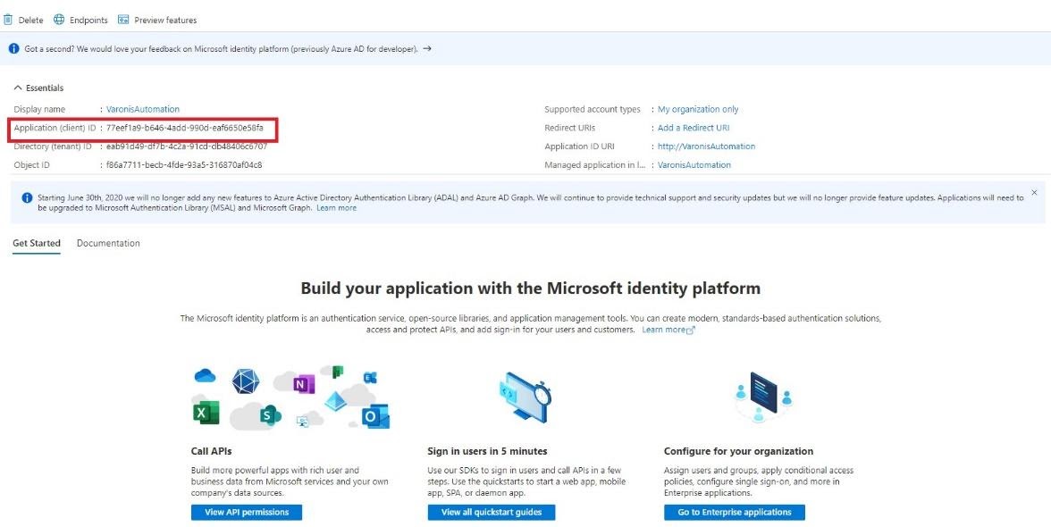The width and height of the screenshot is (1051, 527).
Task: Click the Call APIs heading
Action: [211, 451]
